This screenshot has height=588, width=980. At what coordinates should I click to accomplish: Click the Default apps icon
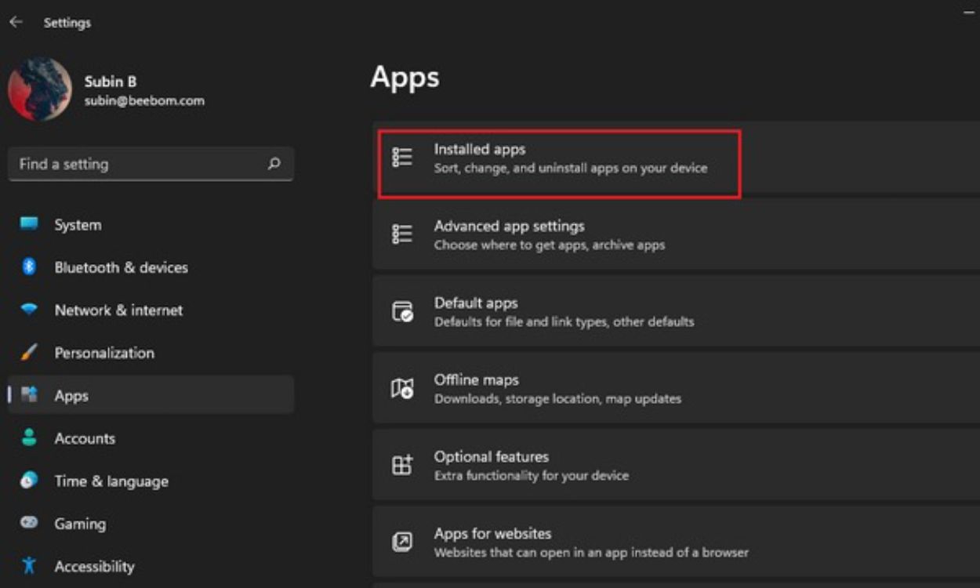pyautogui.click(x=403, y=310)
